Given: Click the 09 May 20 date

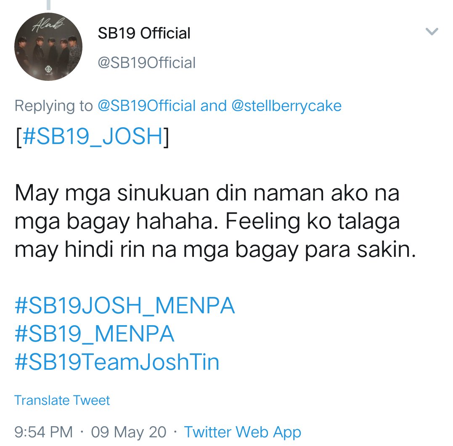Looking at the screenshot, I should [129, 432].
